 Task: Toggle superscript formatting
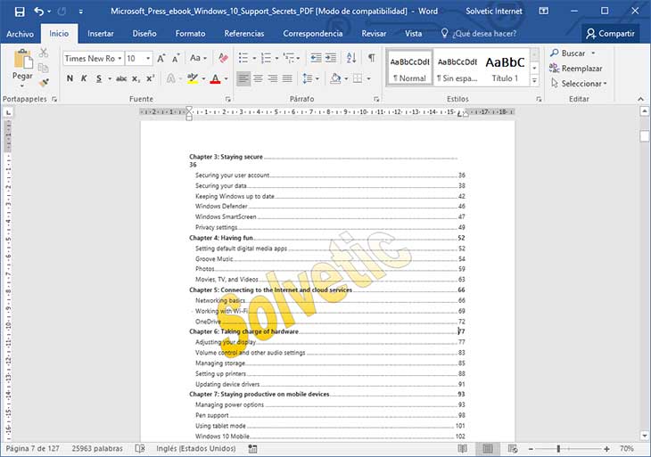click(151, 78)
